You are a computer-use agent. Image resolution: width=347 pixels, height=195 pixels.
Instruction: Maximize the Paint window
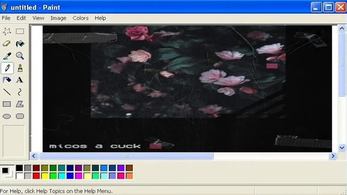click(329, 7)
